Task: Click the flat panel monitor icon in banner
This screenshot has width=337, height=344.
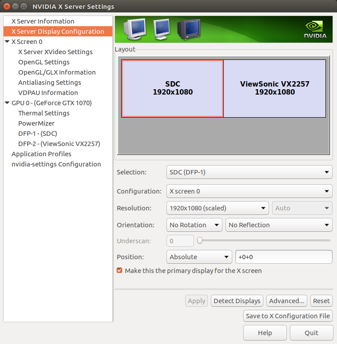Action: pyautogui.click(x=162, y=29)
